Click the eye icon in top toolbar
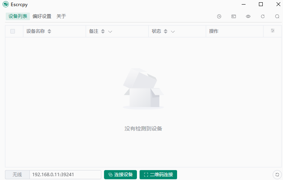Image resolution: width=283 pixels, height=180 pixels. click(x=248, y=16)
